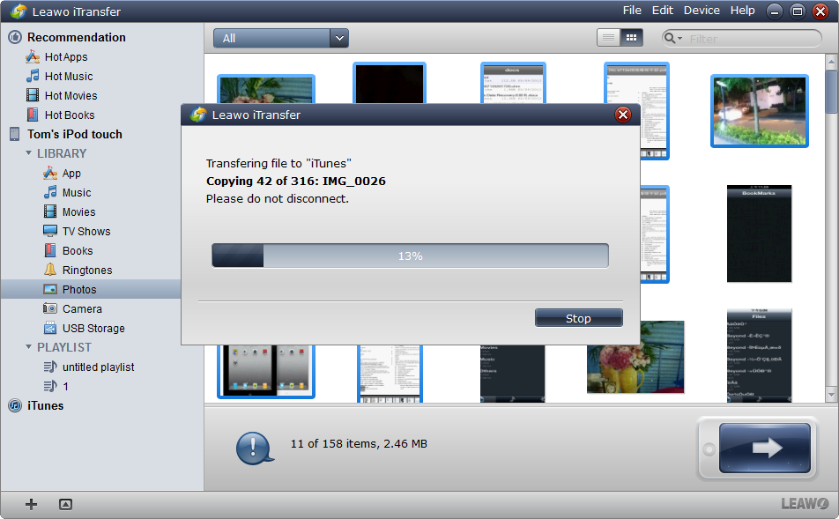Switch to thumbnail grid view
Screen dimensions: 839x519
coord(631,38)
